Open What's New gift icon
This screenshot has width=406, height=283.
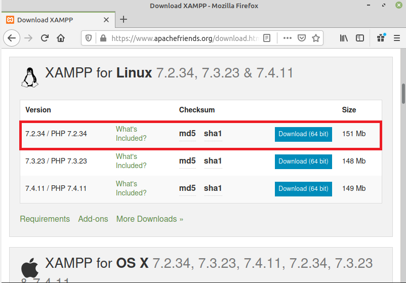tap(381, 38)
